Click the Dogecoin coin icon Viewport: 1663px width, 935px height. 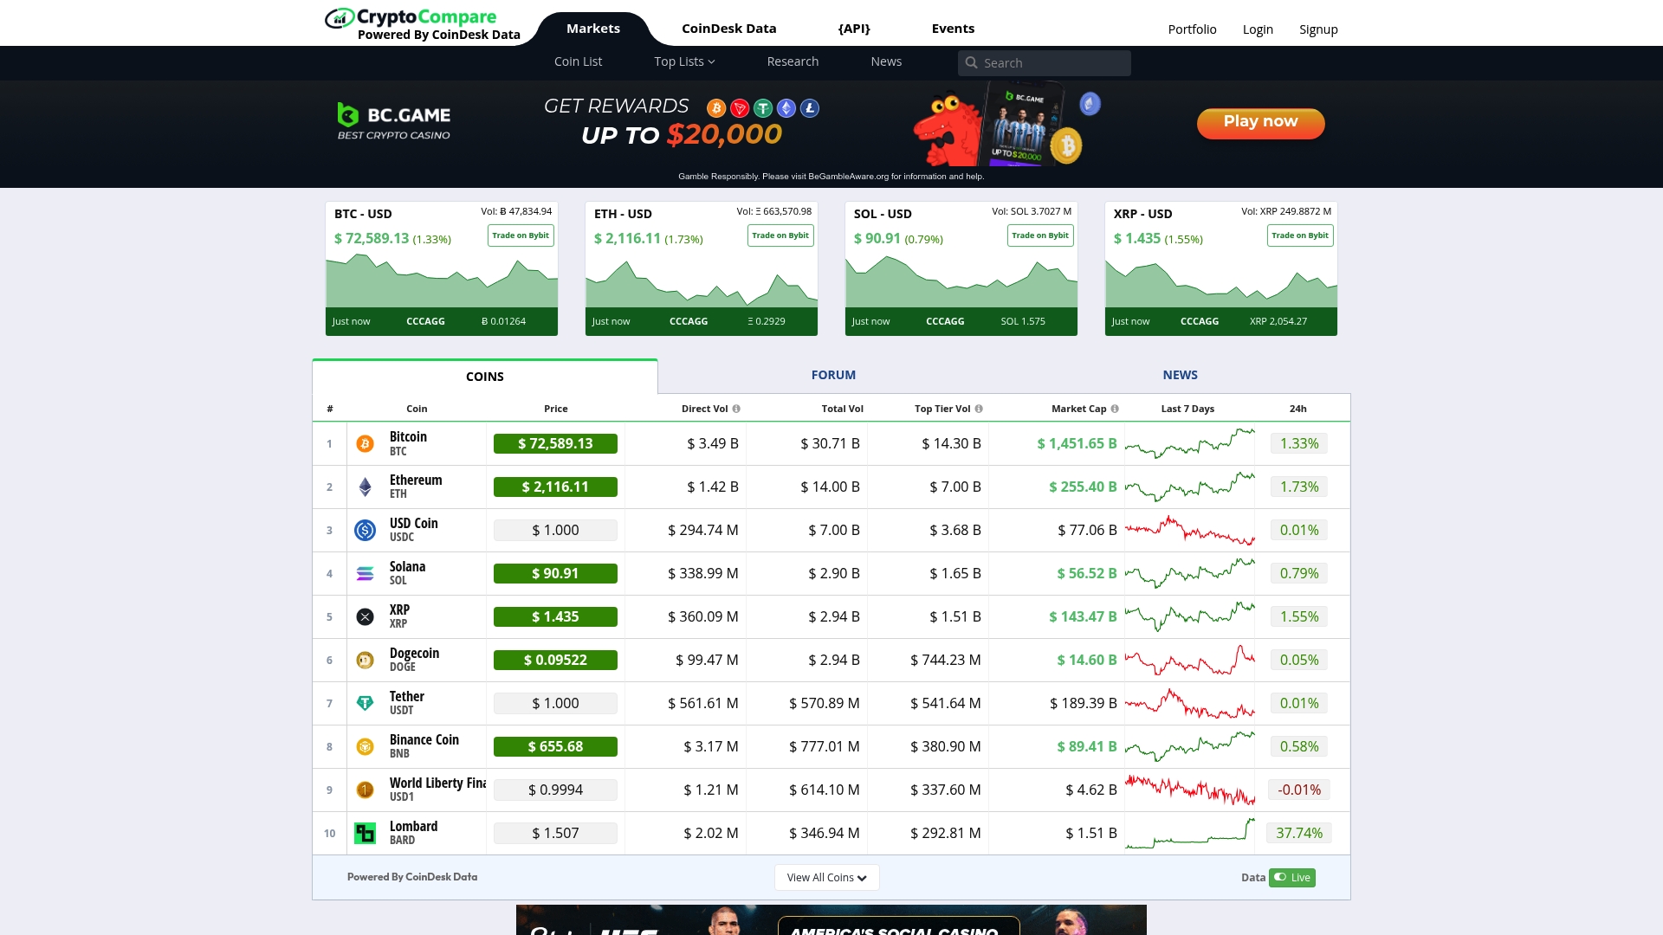[366, 660]
